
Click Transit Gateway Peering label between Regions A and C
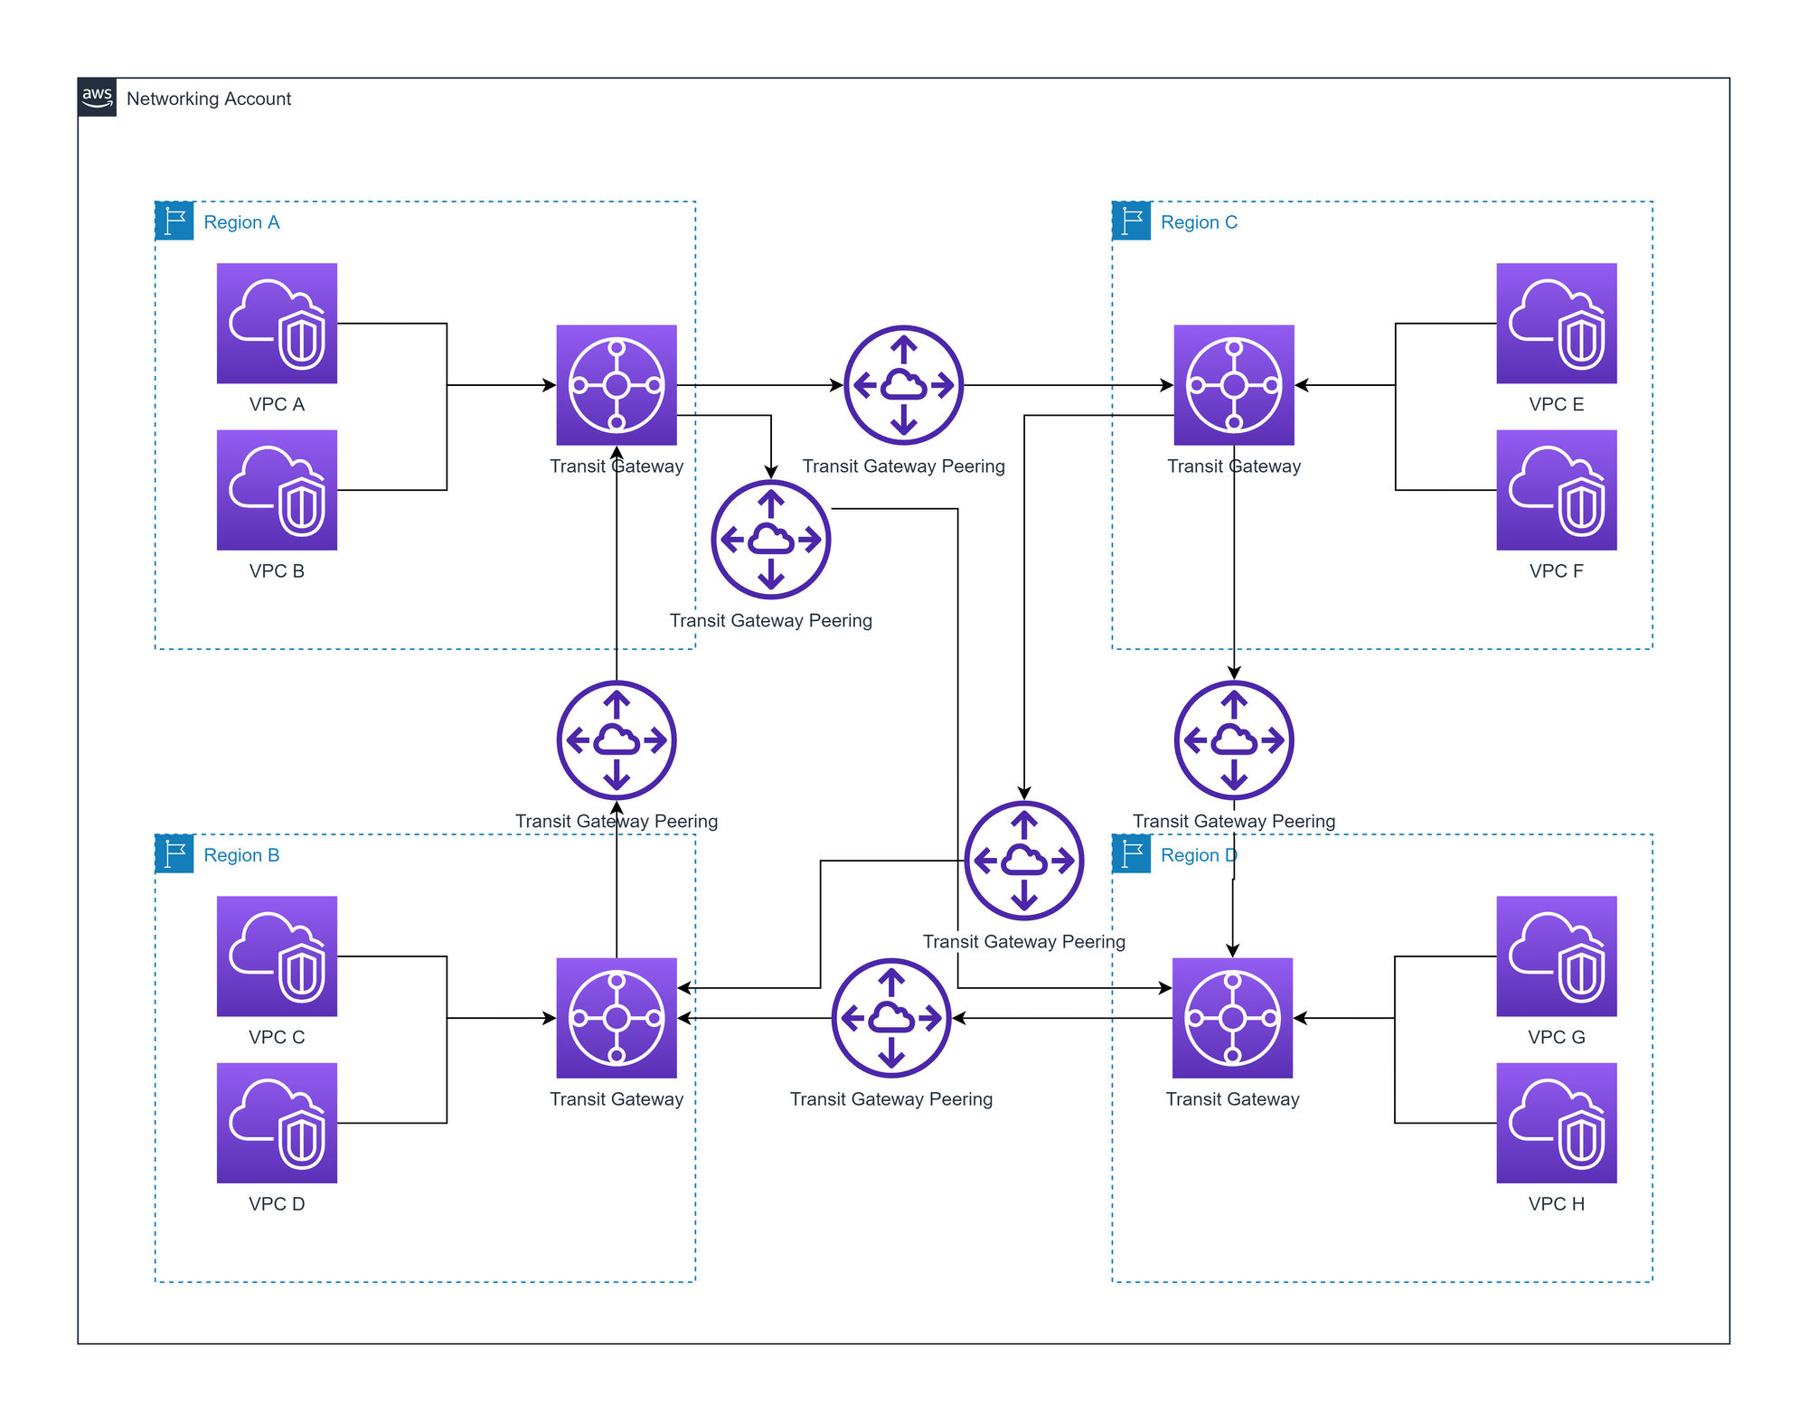[x=904, y=466]
